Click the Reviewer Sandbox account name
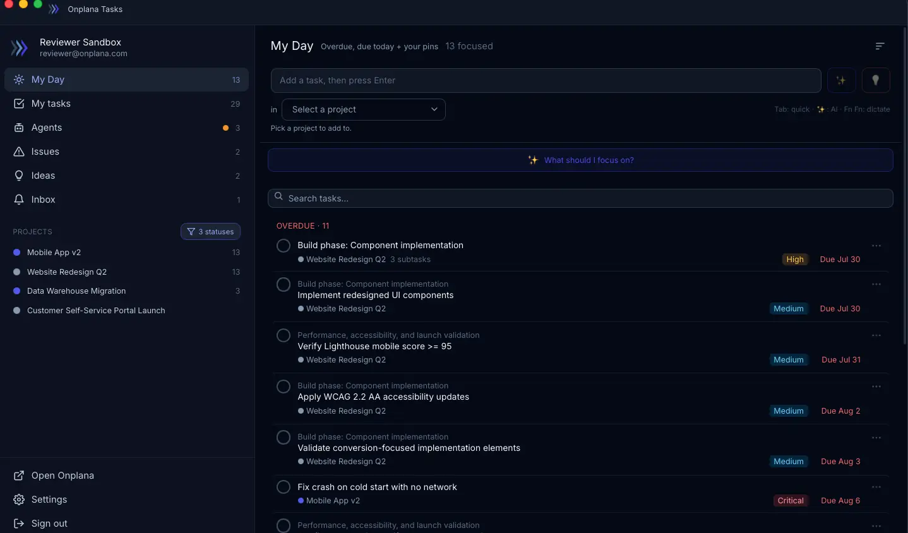The height and width of the screenshot is (533, 908). pyautogui.click(x=80, y=42)
